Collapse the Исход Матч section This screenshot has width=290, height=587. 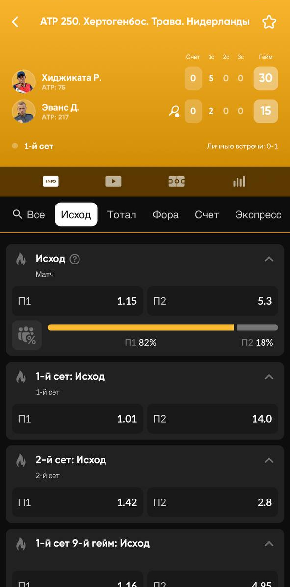pos(269,259)
